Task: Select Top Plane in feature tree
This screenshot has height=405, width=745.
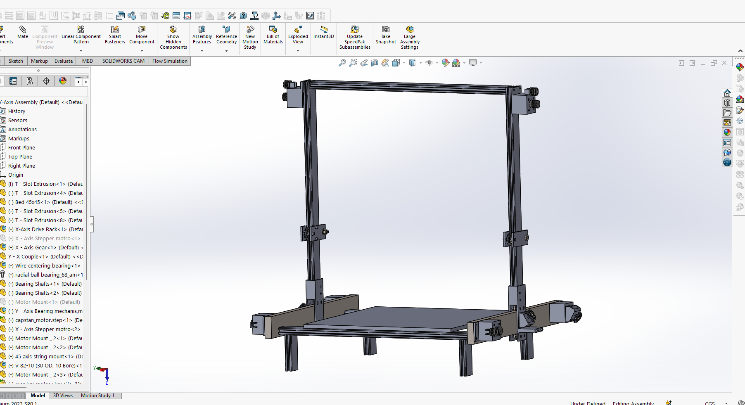Action: [x=20, y=157]
